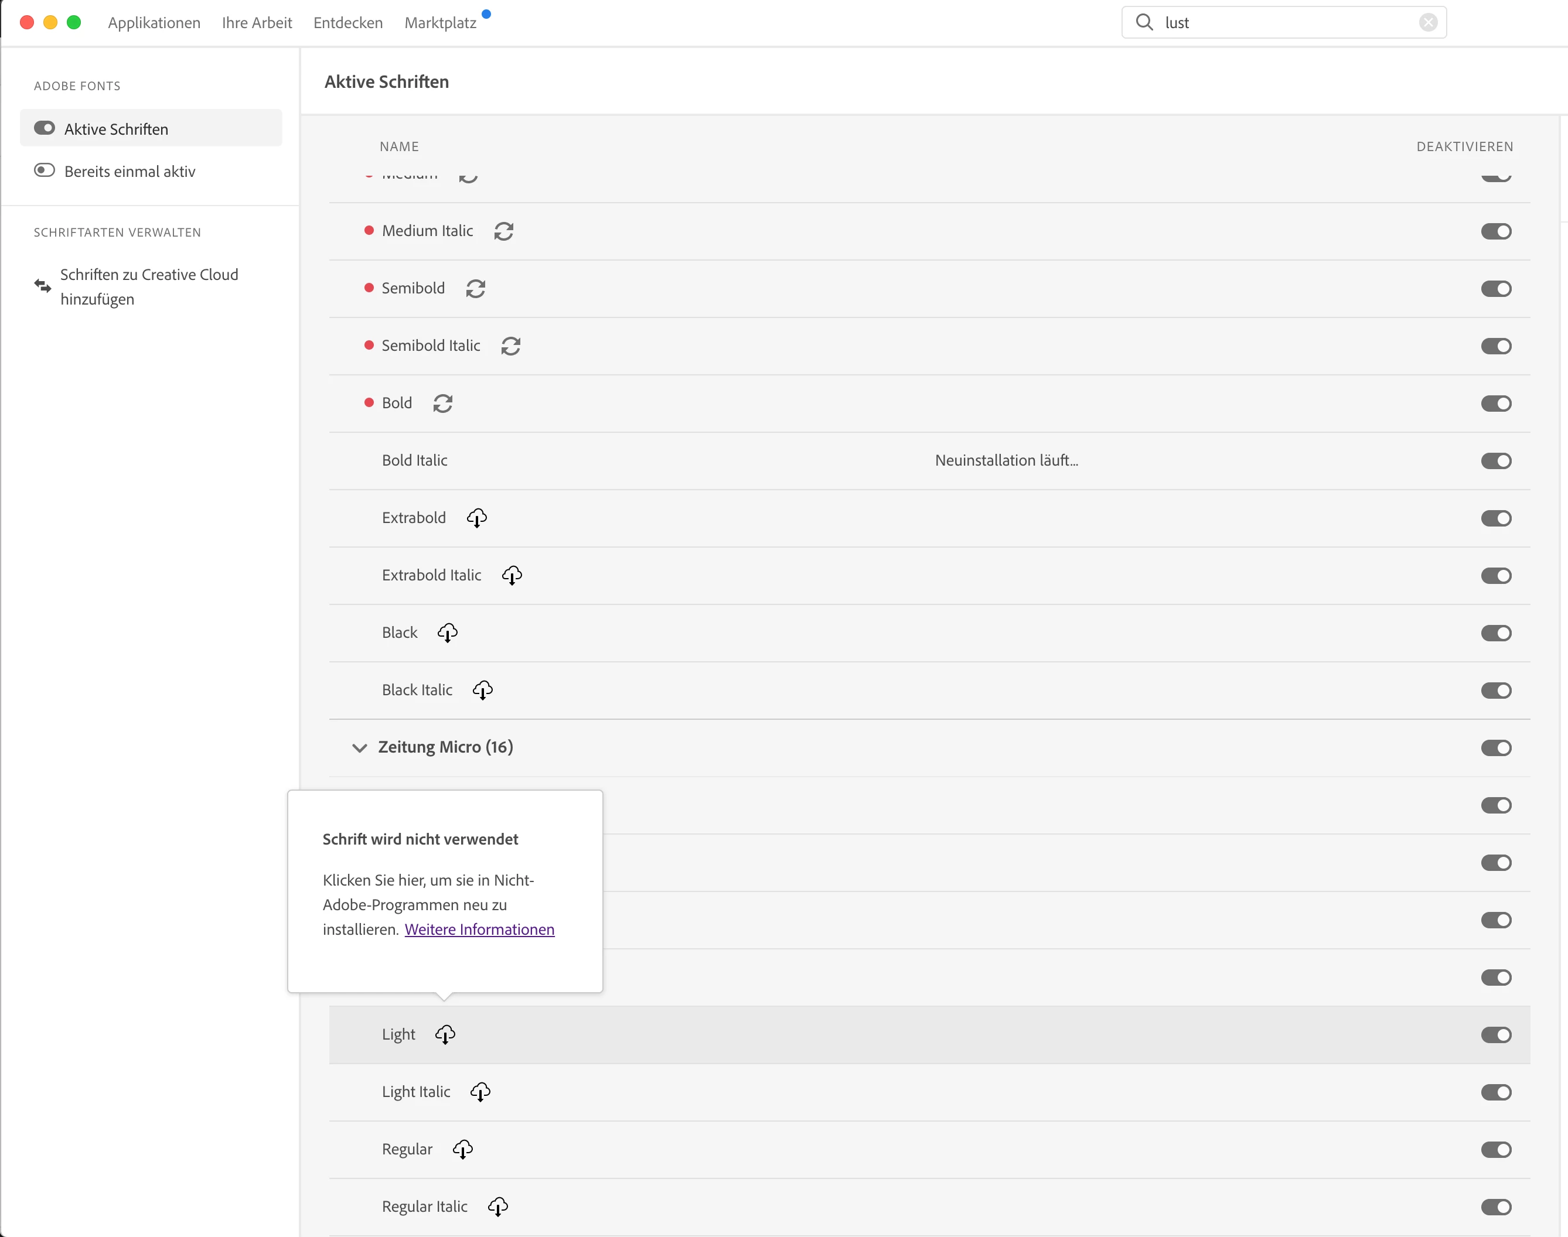Turn off the Zeitung Micro family toggle
1568x1237 pixels.
coord(1495,747)
